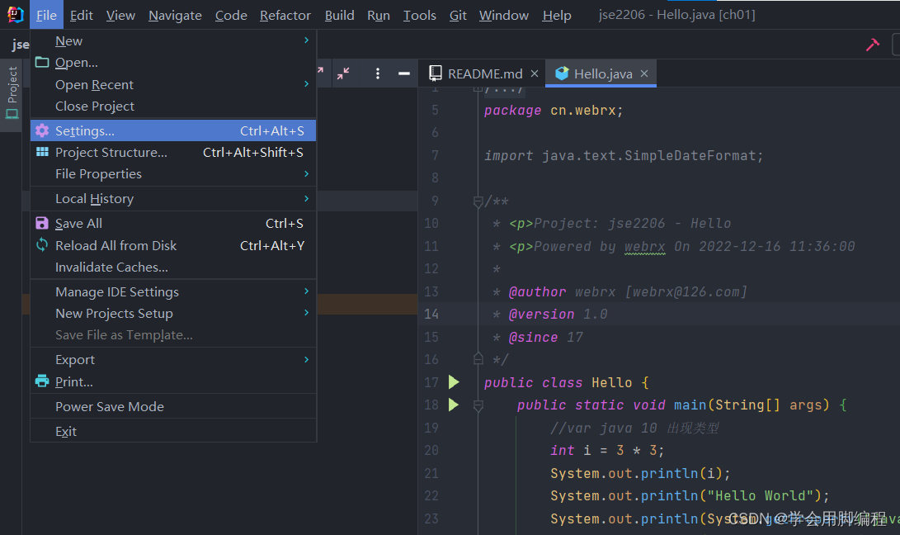This screenshot has width=900, height=535.
Task: Click the collapse all arrows icon
Action: [x=343, y=73]
